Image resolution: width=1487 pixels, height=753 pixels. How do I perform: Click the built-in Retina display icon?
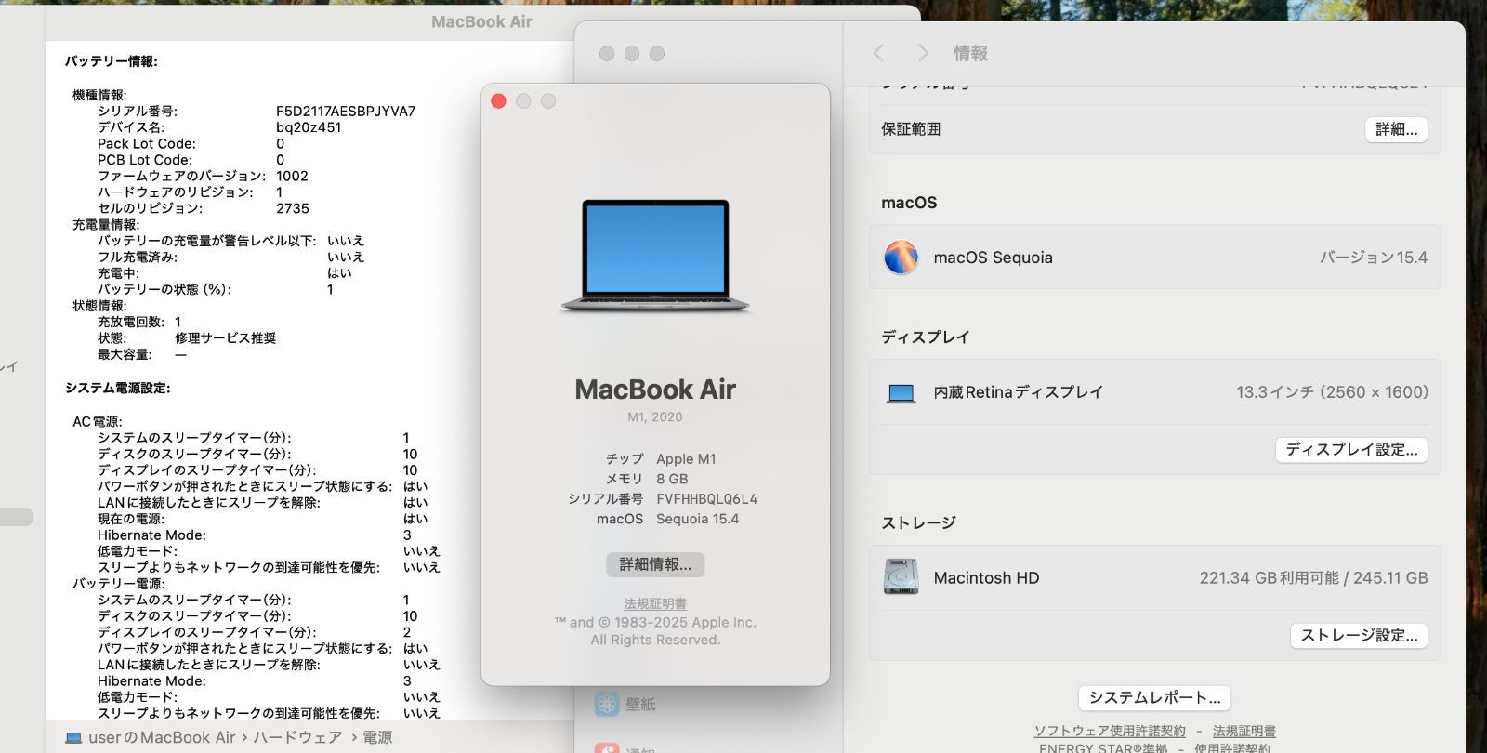(x=901, y=393)
